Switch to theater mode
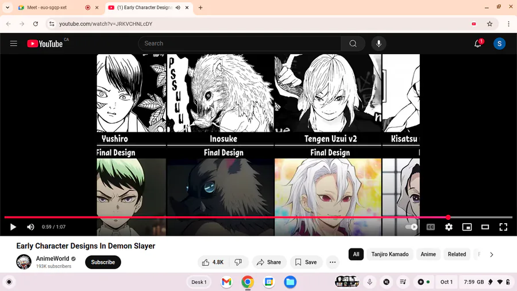This screenshot has height=291, width=517. [x=485, y=227]
